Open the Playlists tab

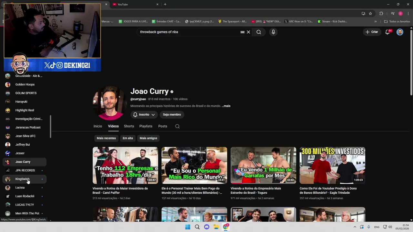pos(146,126)
